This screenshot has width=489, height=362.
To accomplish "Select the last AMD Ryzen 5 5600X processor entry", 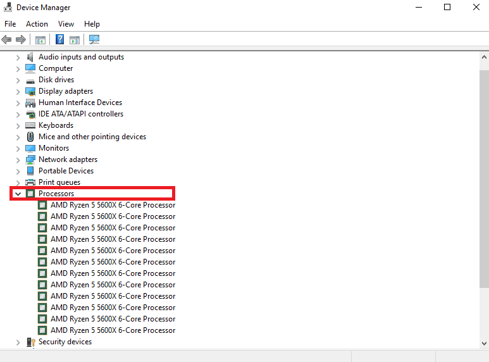I will (113, 330).
